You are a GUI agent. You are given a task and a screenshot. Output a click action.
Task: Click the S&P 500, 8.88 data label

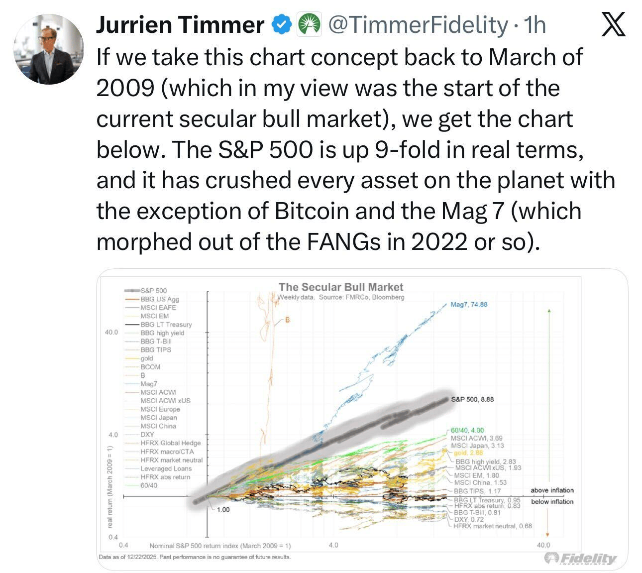[472, 399]
